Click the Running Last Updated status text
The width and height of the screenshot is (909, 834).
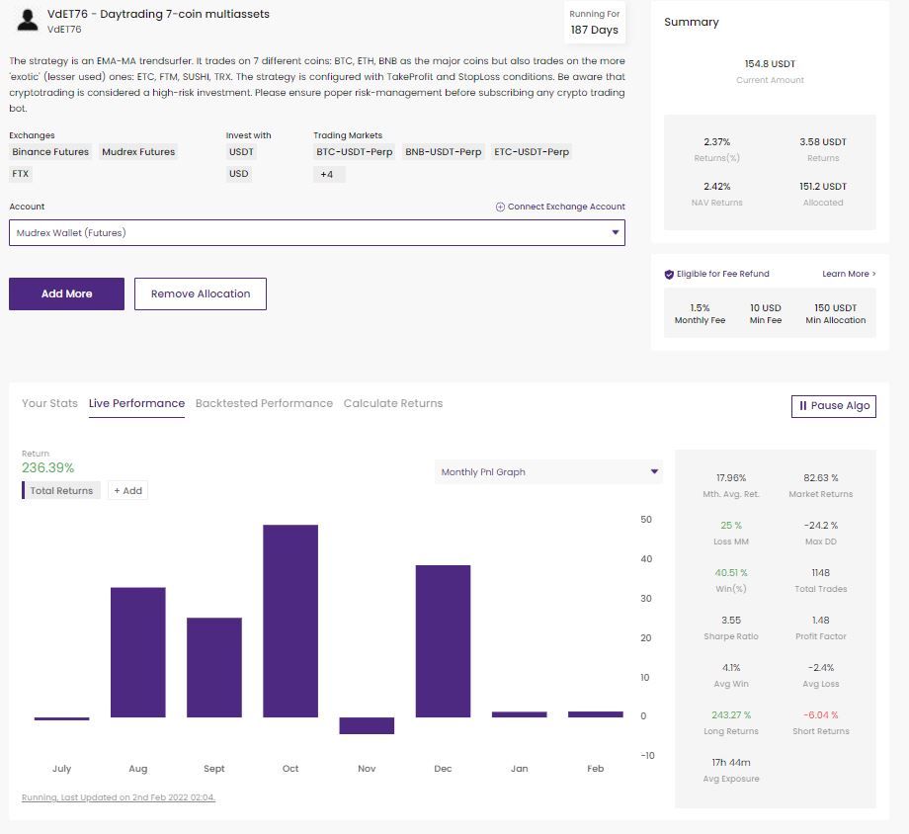119,797
